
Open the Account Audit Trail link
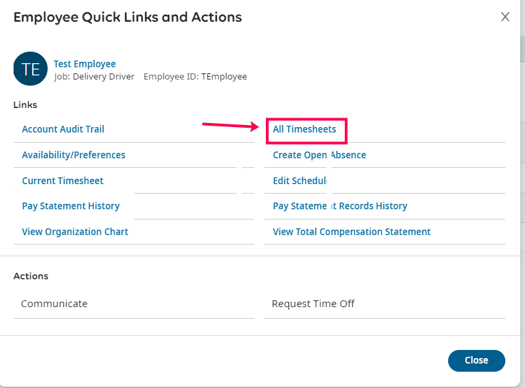(x=63, y=129)
